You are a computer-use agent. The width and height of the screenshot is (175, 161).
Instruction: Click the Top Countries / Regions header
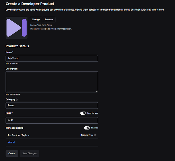coord(18,135)
